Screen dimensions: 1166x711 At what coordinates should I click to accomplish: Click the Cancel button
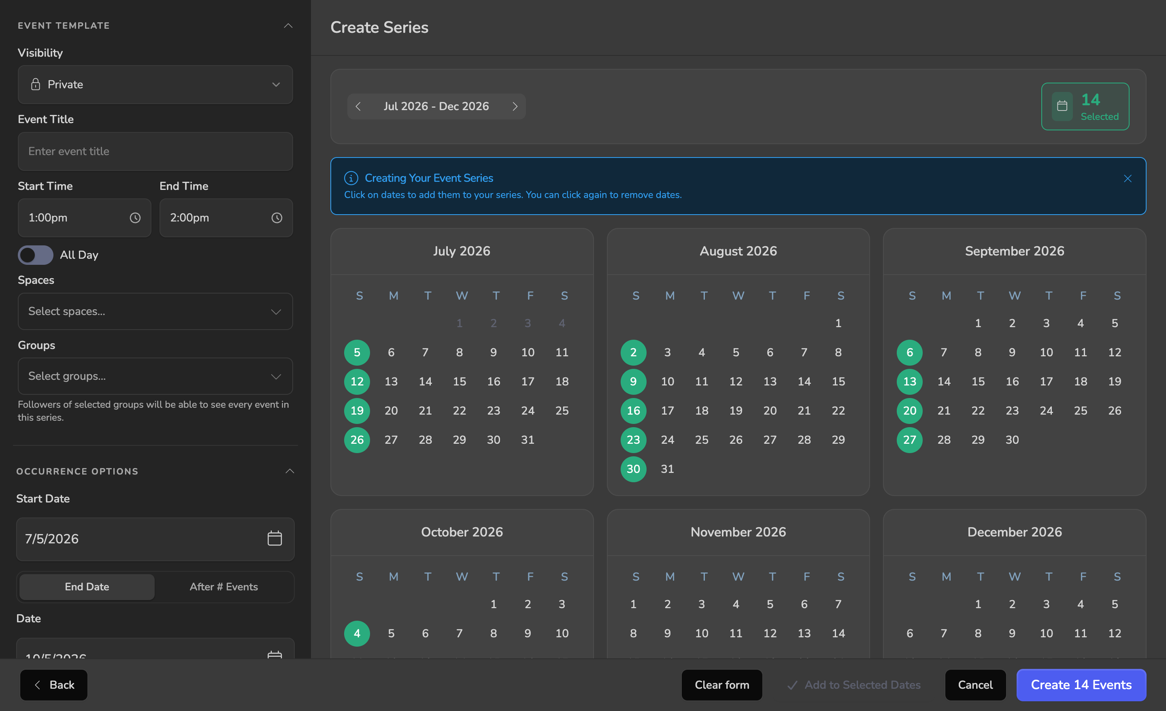pos(975,685)
